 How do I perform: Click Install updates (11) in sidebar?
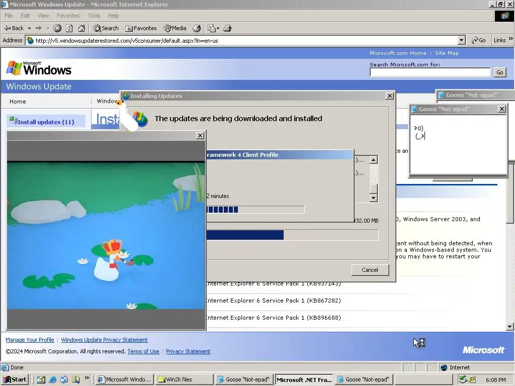point(46,122)
